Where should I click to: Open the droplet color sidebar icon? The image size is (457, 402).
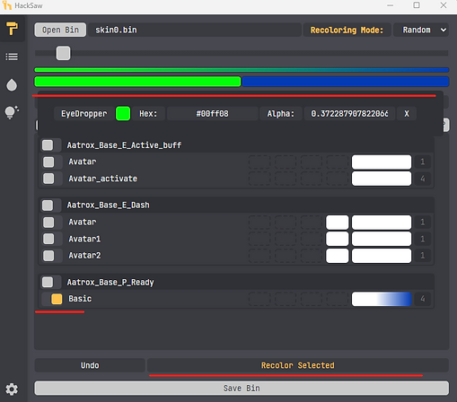coord(12,85)
